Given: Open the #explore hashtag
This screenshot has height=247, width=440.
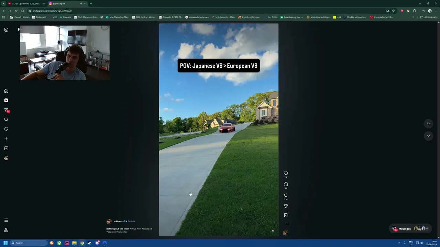Looking at the screenshot, I should [111, 232].
